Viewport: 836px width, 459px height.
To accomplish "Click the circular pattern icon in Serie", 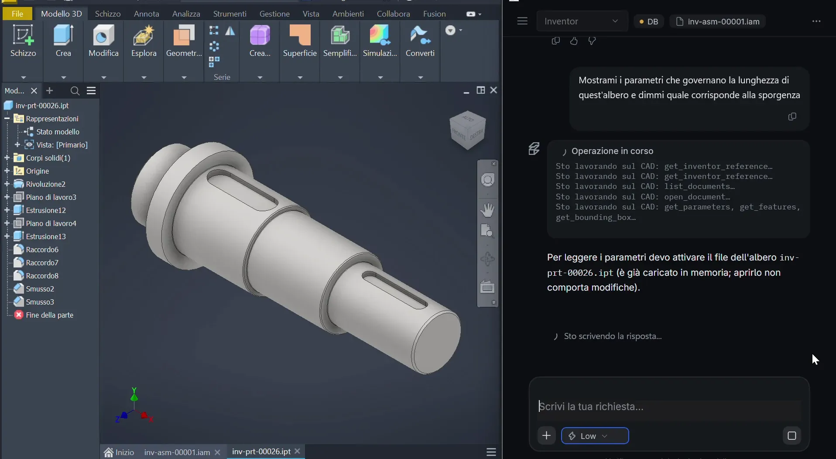I will click(x=214, y=46).
